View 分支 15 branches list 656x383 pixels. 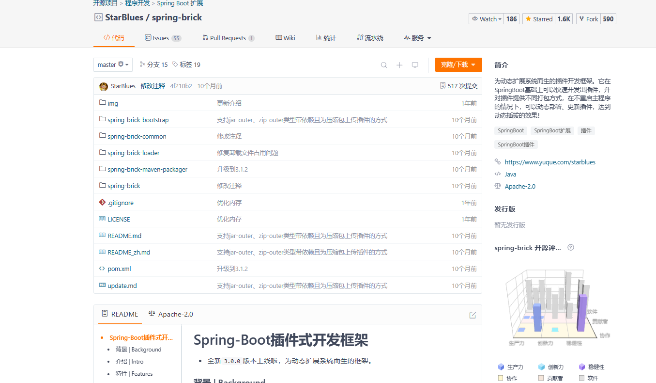coord(153,64)
